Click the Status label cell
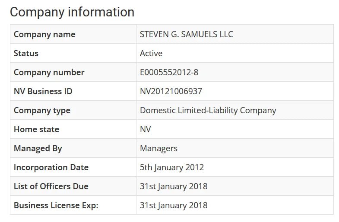Screen dimensions: 339x222 pos(26,53)
